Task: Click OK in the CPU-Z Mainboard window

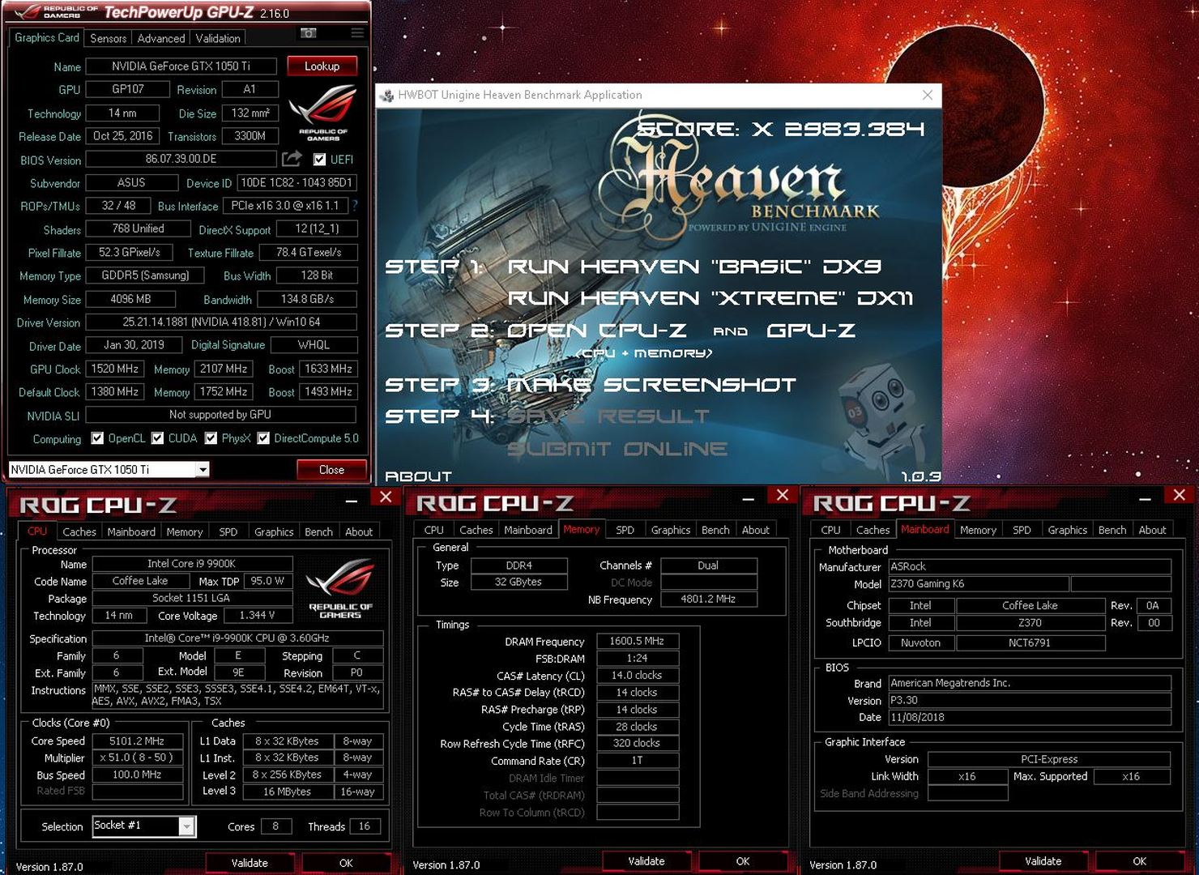Action: point(1140,861)
